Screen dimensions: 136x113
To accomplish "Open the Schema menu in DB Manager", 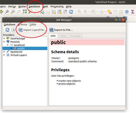I will coord(22,24).
